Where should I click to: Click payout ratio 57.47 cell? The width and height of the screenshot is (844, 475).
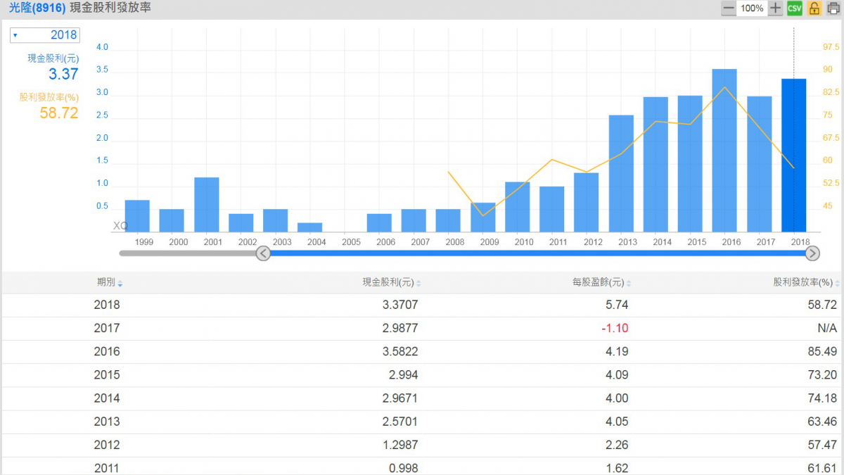click(823, 445)
